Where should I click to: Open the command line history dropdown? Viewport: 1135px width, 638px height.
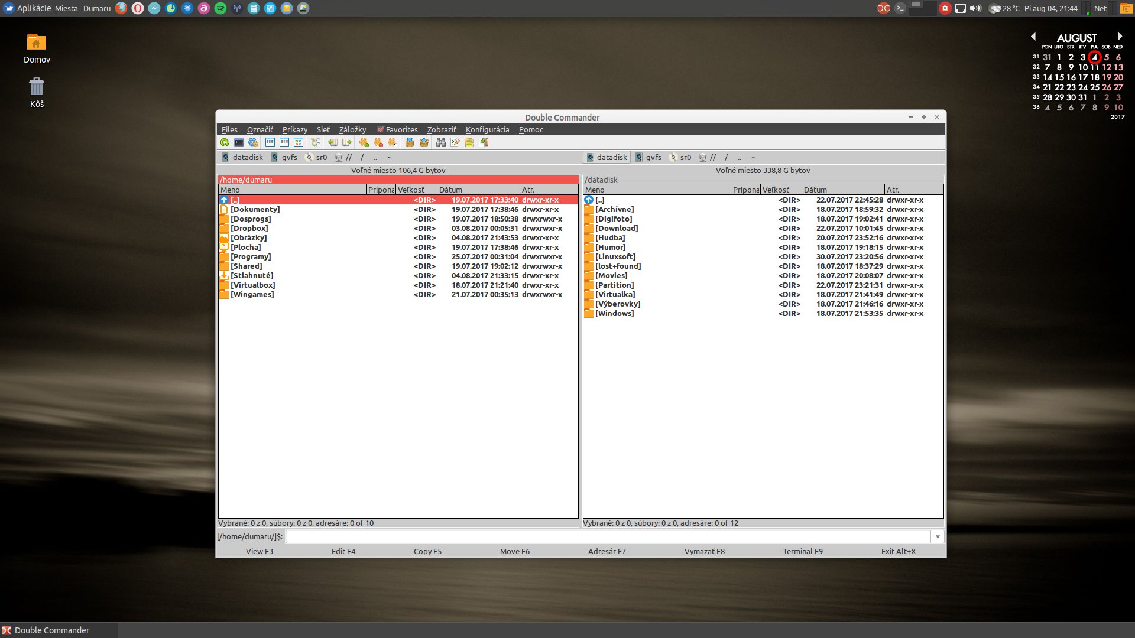click(x=938, y=536)
